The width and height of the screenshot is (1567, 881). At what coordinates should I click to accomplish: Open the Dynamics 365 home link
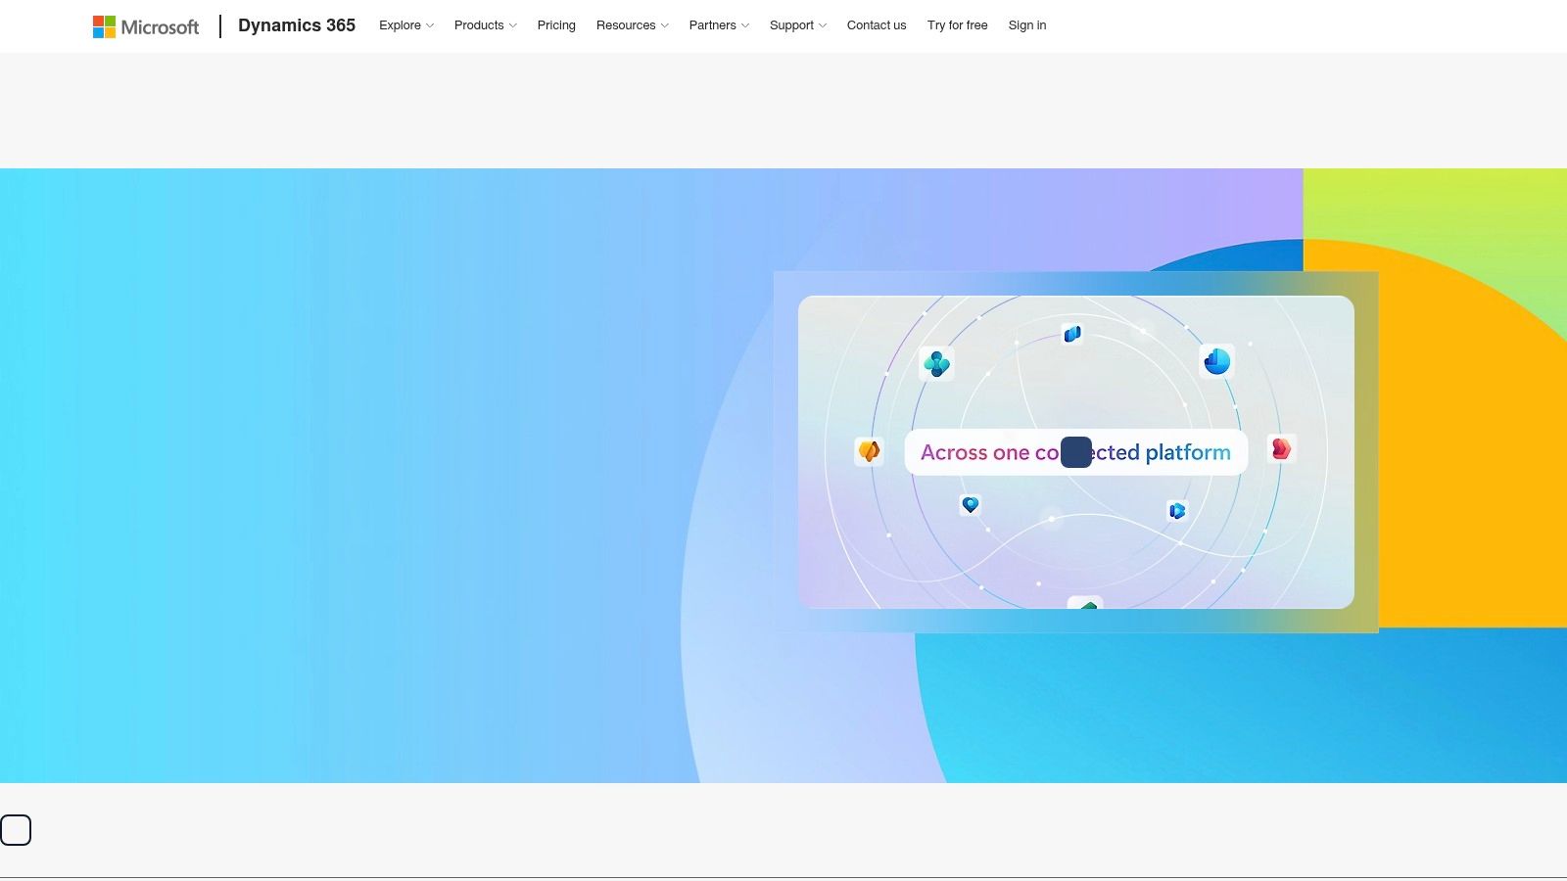(297, 25)
